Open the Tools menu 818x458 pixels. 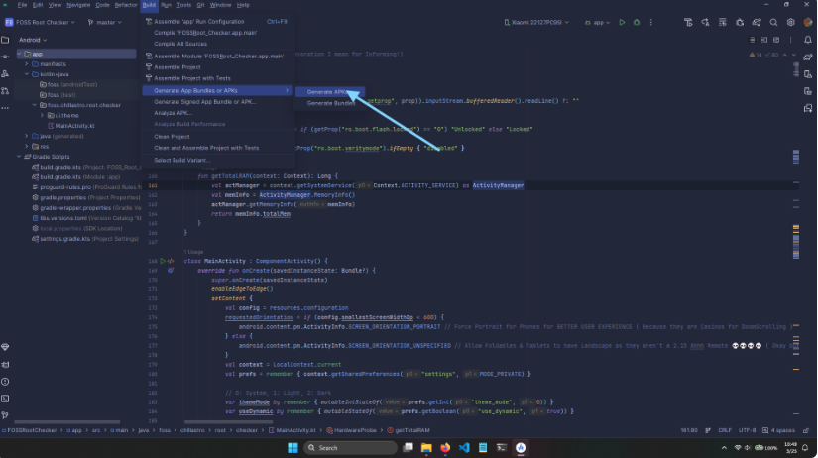pyautogui.click(x=183, y=5)
